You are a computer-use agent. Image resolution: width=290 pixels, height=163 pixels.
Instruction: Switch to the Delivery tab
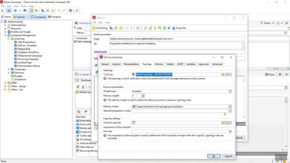[x=159, y=64]
